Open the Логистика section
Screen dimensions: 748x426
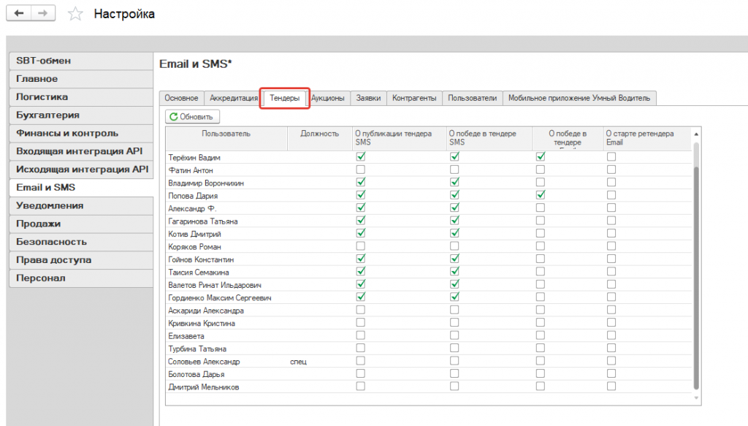pyautogui.click(x=81, y=97)
